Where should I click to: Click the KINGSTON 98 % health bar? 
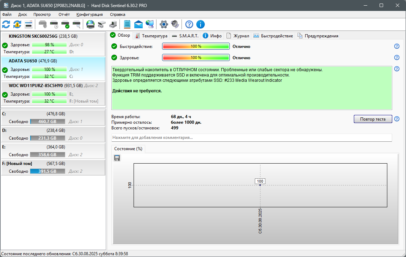click(49, 45)
